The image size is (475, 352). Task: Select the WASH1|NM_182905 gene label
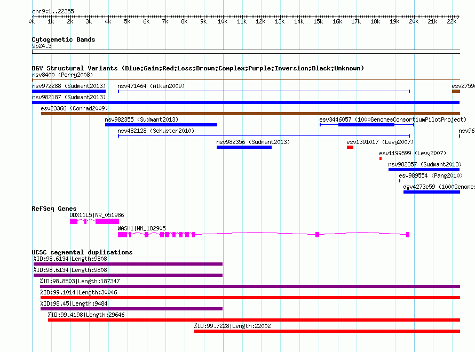(x=141, y=228)
